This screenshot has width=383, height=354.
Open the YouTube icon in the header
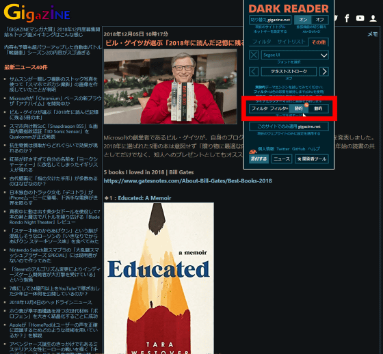pos(360,18)
